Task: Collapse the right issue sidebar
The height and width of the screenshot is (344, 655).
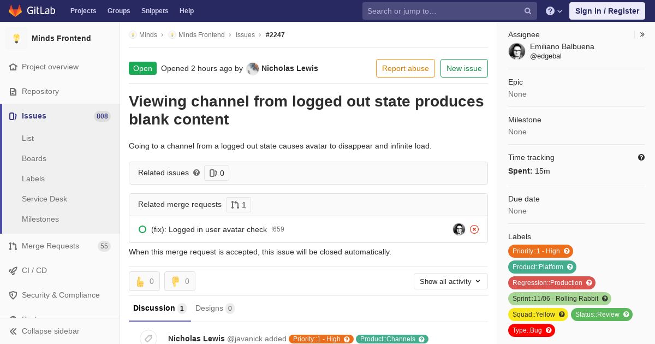Action: 642,34
